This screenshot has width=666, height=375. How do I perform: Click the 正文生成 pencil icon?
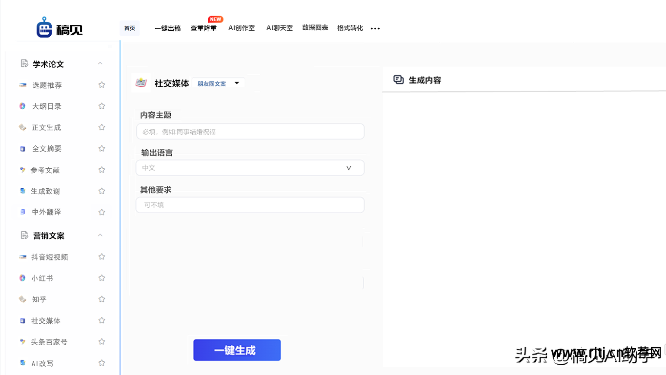pyautogui.click(x=22, y=127)
